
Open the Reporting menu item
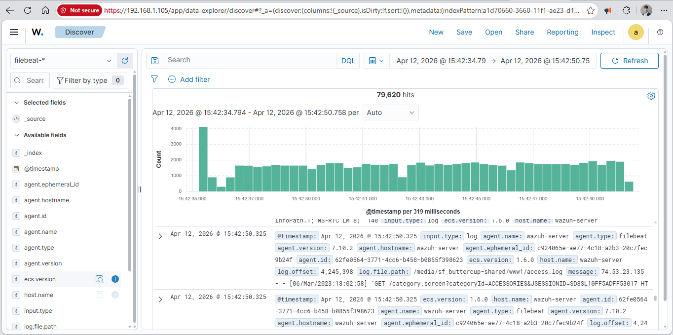pos(562,32)
